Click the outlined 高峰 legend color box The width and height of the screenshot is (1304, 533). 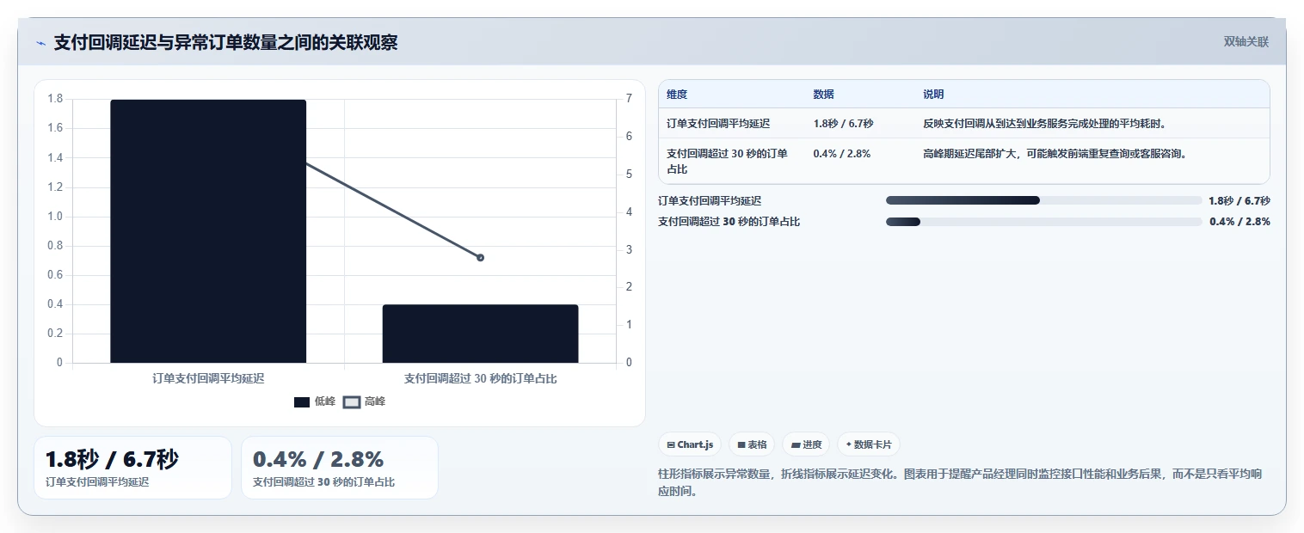point(352,401)
